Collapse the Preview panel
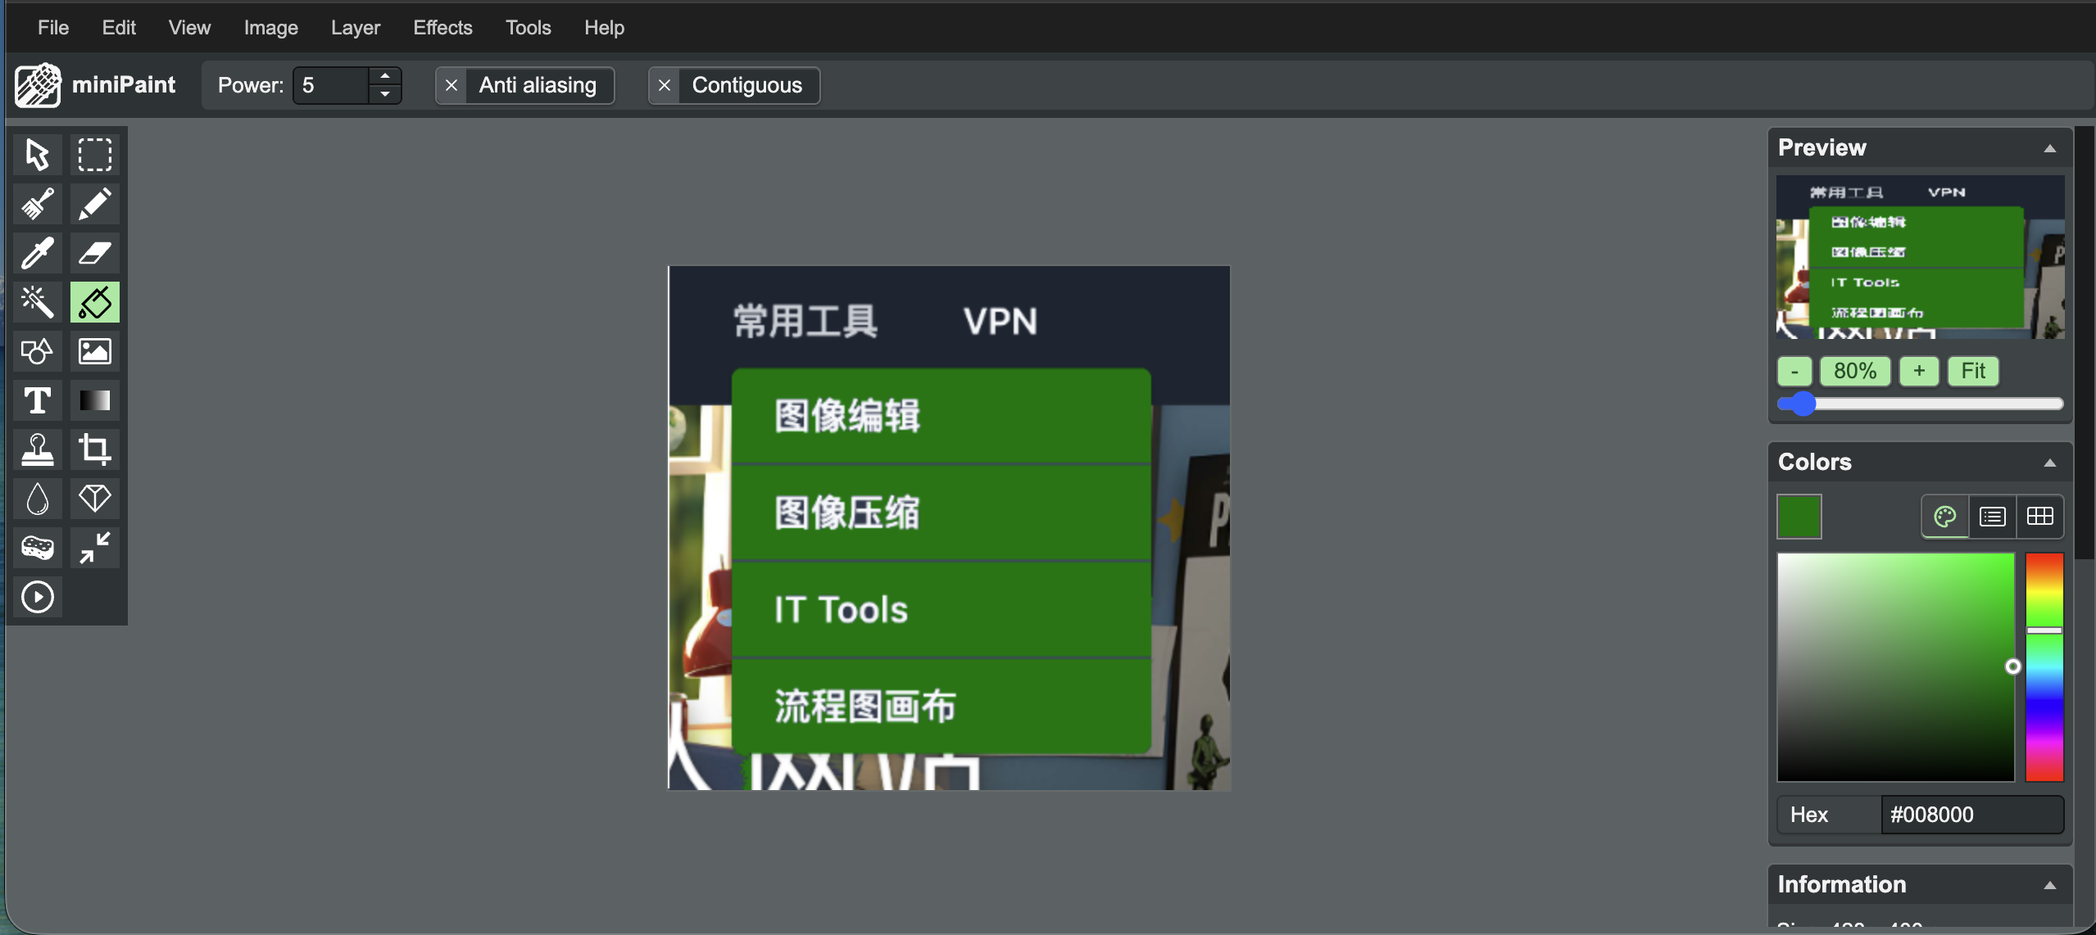The width and height of the screenshot is (2096, 935). pos(2049,148)
